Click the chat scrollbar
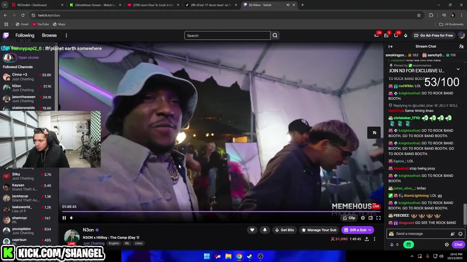 465,214
